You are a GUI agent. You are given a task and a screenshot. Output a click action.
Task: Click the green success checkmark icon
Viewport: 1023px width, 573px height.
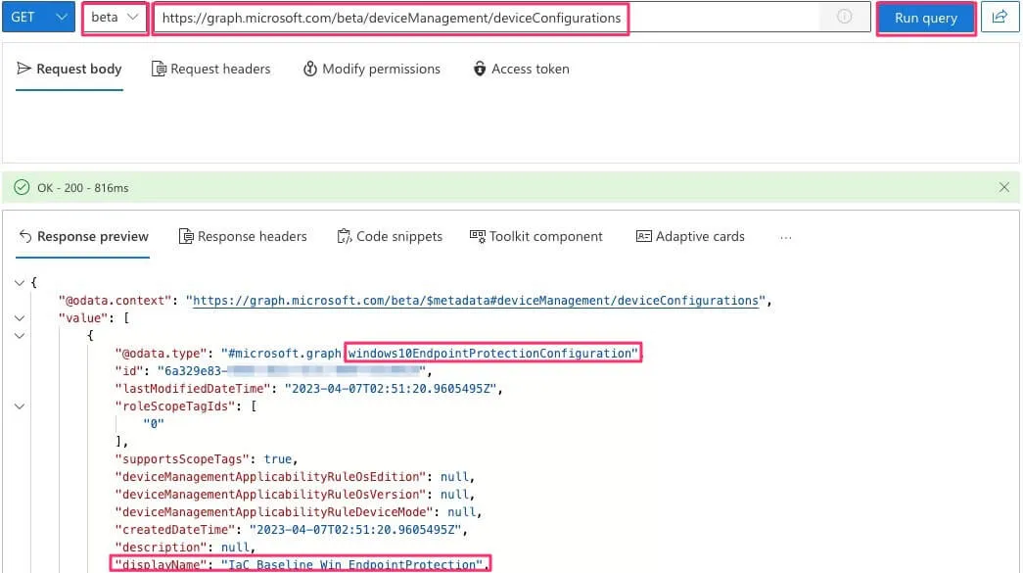22,187
